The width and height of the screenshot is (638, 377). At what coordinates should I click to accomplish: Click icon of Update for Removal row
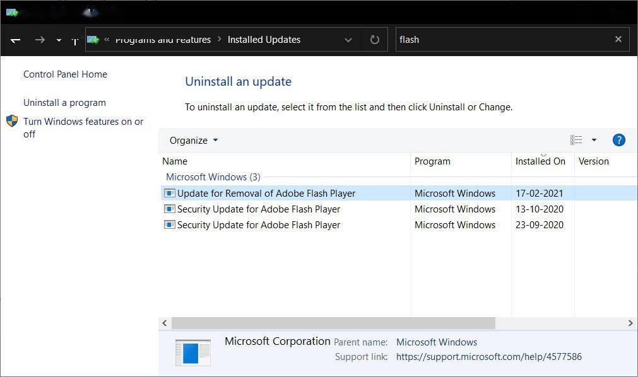[x=169, y=193]
